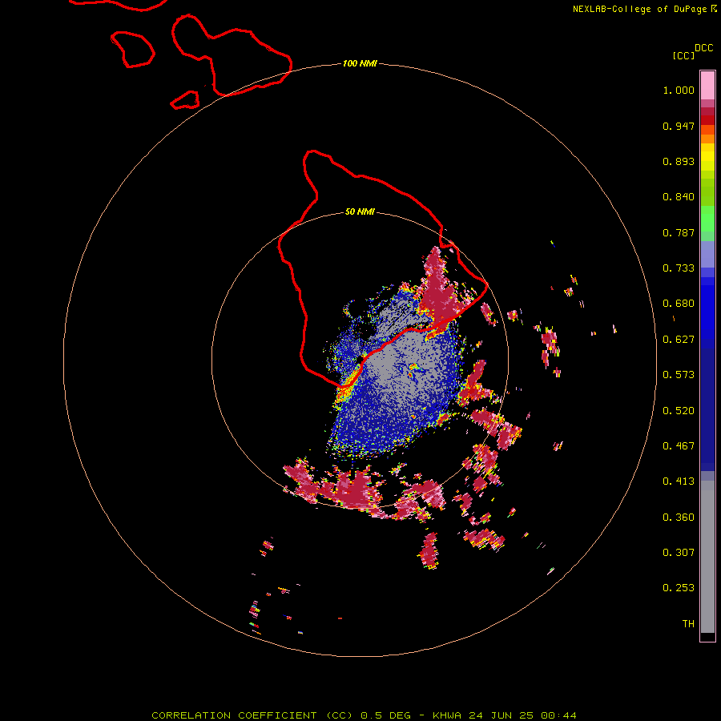Click the DCC legend title

(x=704, y=48)
